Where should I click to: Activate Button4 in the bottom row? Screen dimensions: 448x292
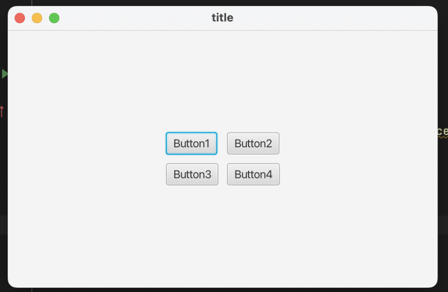(253, 174)
